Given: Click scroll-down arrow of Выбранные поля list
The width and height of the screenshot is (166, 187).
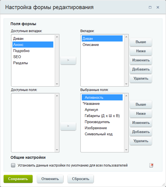Looking at the screenshot, I should [x=126, y=150].
